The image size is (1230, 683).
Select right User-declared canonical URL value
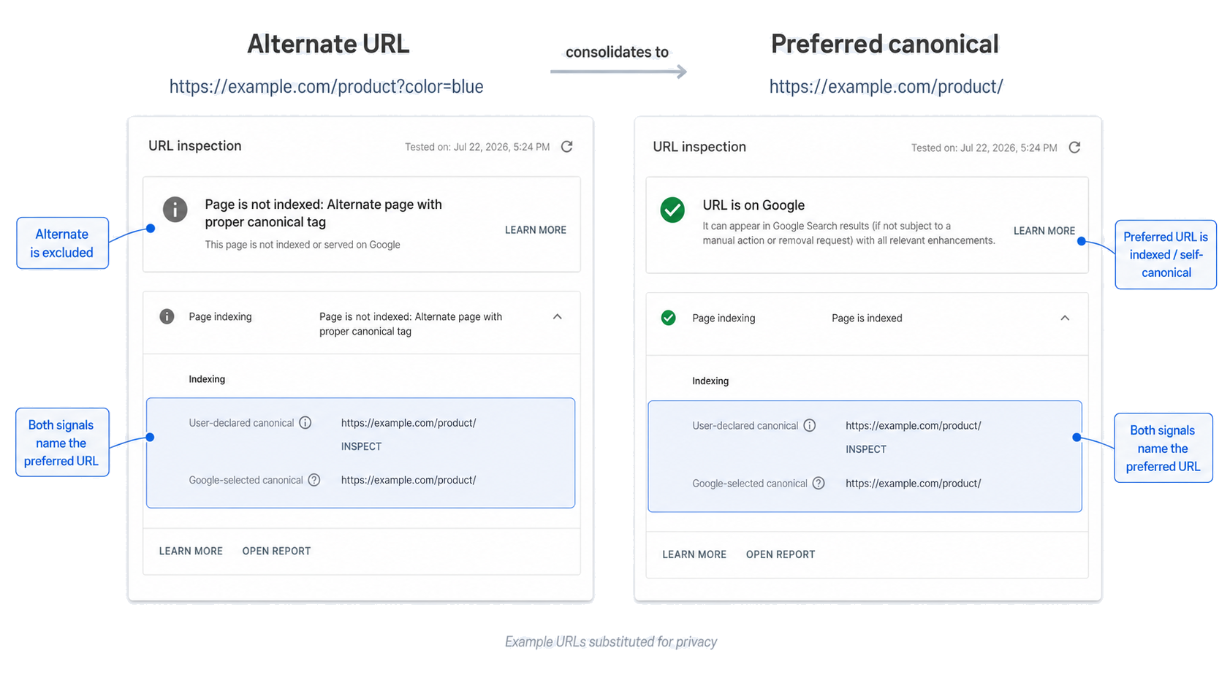point(914,426)
